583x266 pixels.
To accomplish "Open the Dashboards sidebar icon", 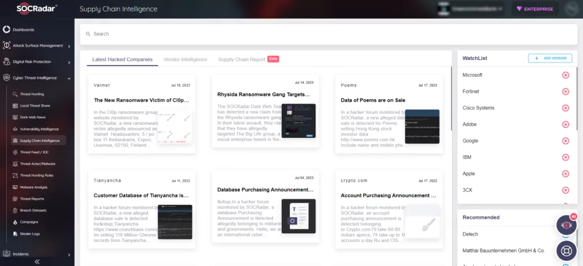I will (6, 30).
